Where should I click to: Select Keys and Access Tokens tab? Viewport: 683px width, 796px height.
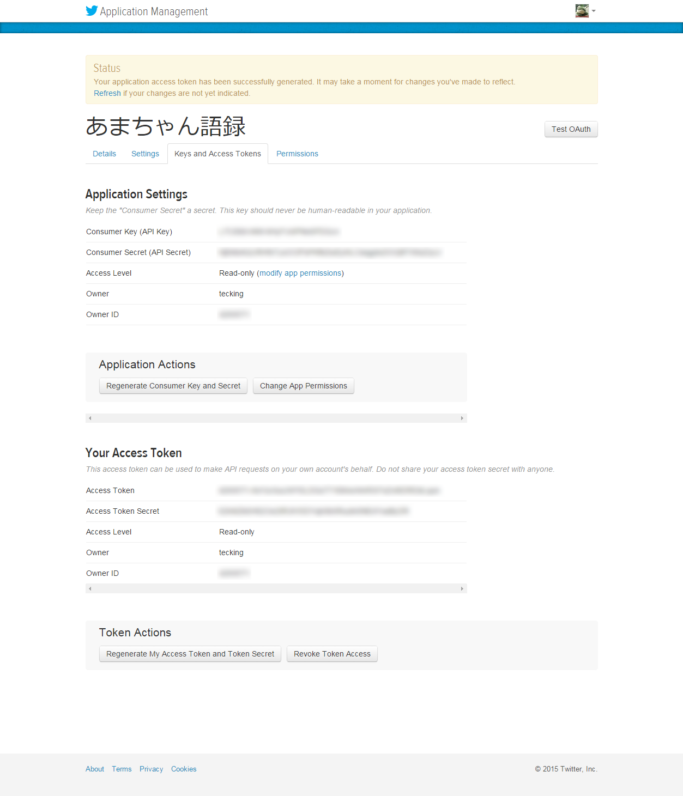[217, 154]
